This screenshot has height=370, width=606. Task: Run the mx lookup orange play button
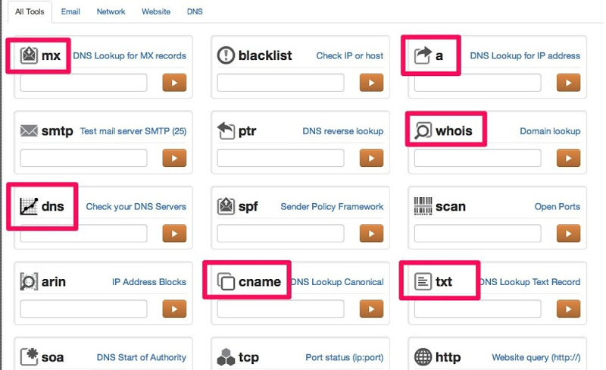(x=174, y=83)
